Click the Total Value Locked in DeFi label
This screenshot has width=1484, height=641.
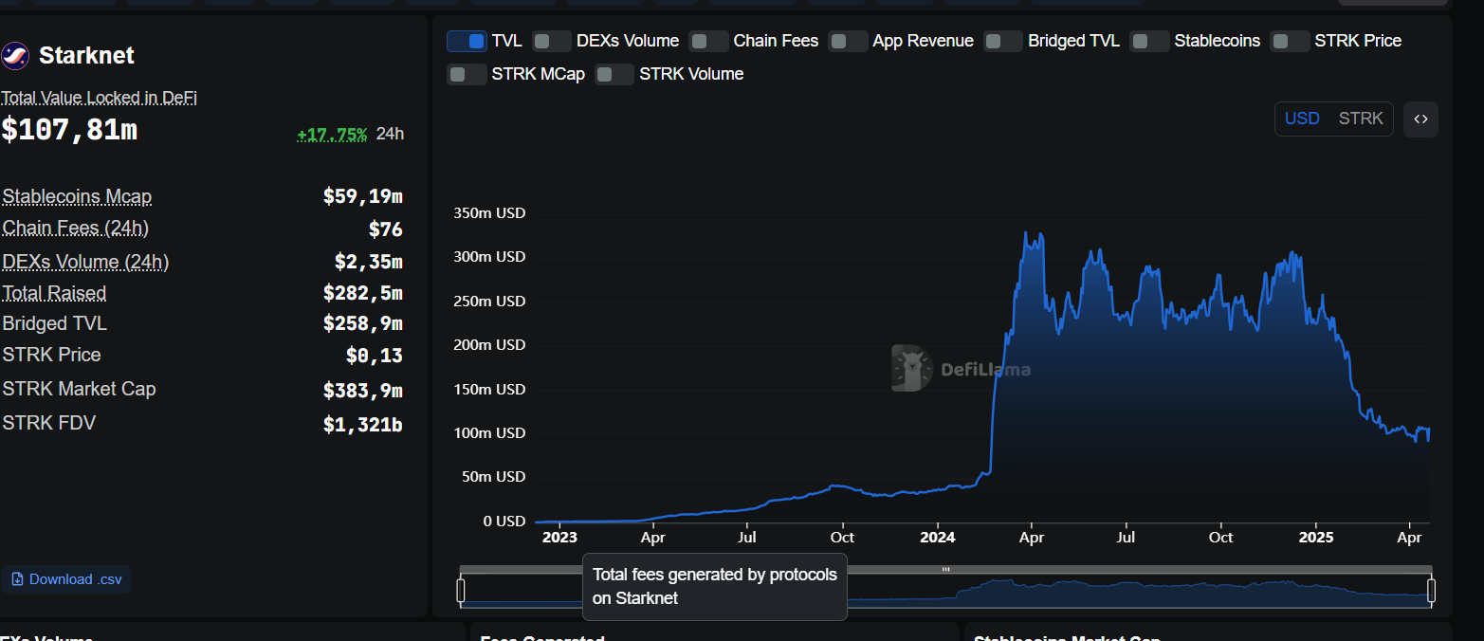point(100,98)
